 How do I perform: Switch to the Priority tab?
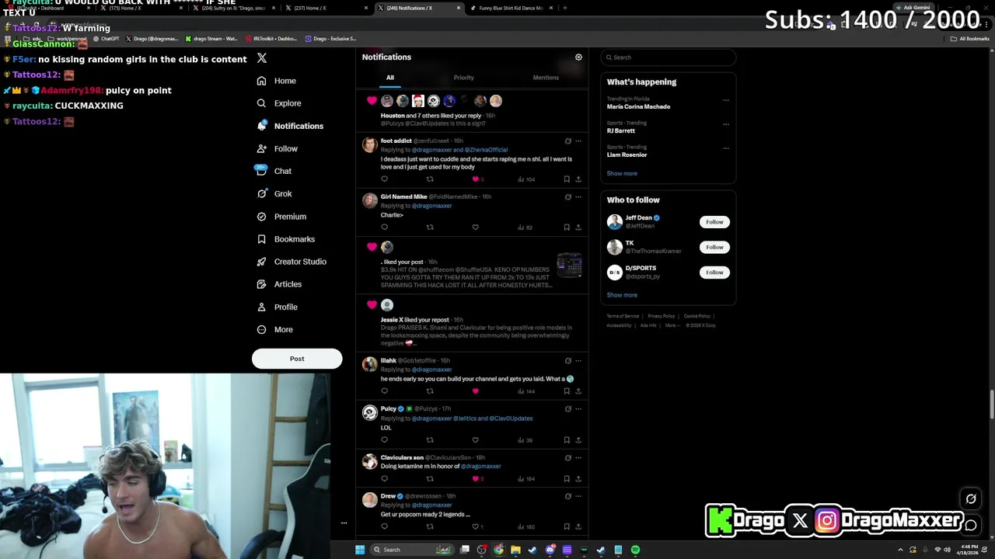[x=463, y=78]
